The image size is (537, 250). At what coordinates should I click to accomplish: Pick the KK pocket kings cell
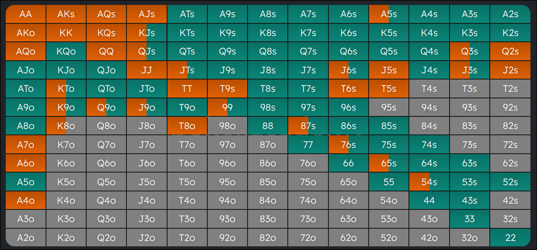tap(66, 33)
